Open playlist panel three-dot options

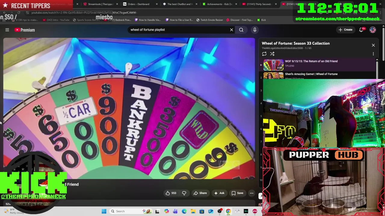click(373, 54)
